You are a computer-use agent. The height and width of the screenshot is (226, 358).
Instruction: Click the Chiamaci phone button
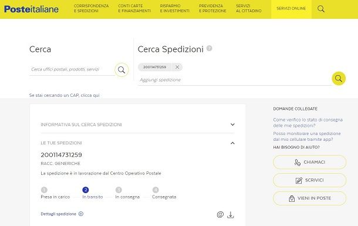pos(310,162)
